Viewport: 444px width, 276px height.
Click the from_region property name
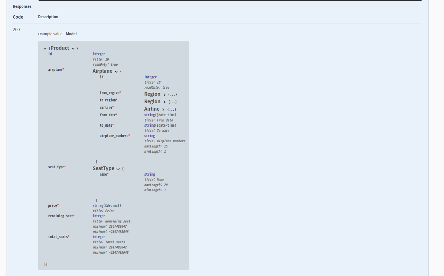[110, 92]
